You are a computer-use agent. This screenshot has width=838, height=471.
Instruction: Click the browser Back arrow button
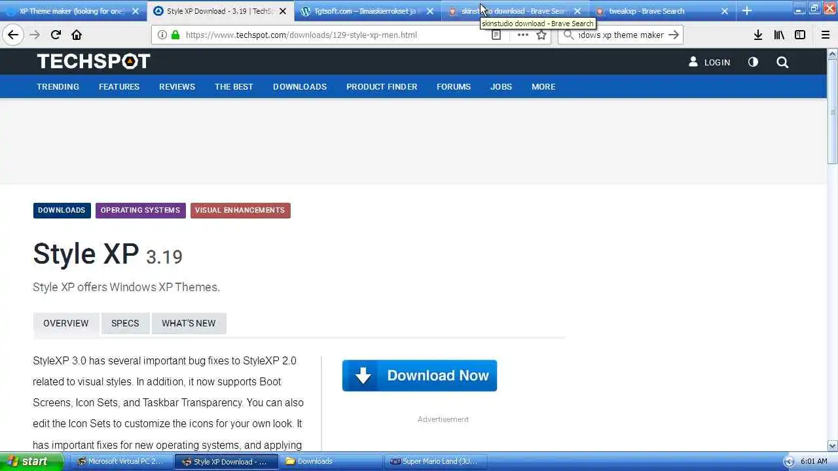pos(13,35)
